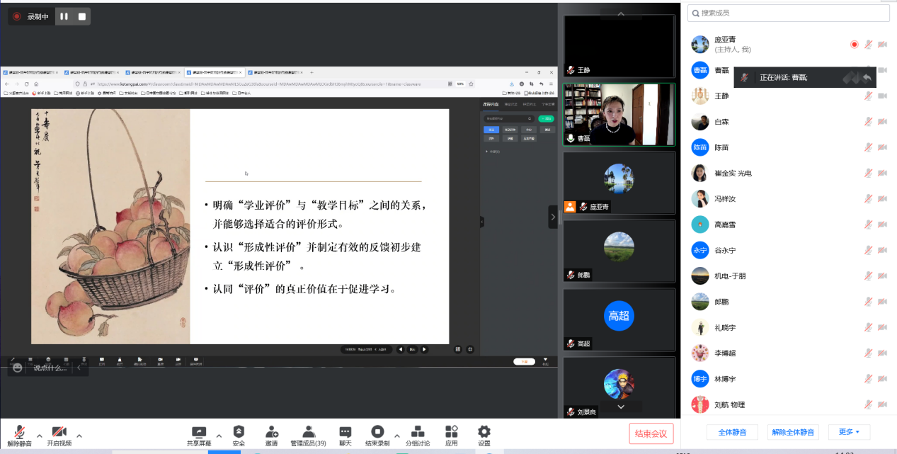897x454 pixels.
Task: Open the 课程内容 tab in shared browser
Action: (x=491, y=104)
